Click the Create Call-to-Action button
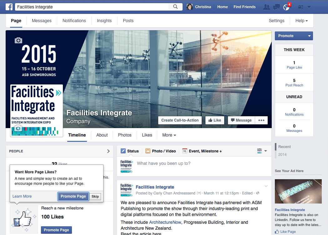This screenshot has height=235, width=328. 180,120
